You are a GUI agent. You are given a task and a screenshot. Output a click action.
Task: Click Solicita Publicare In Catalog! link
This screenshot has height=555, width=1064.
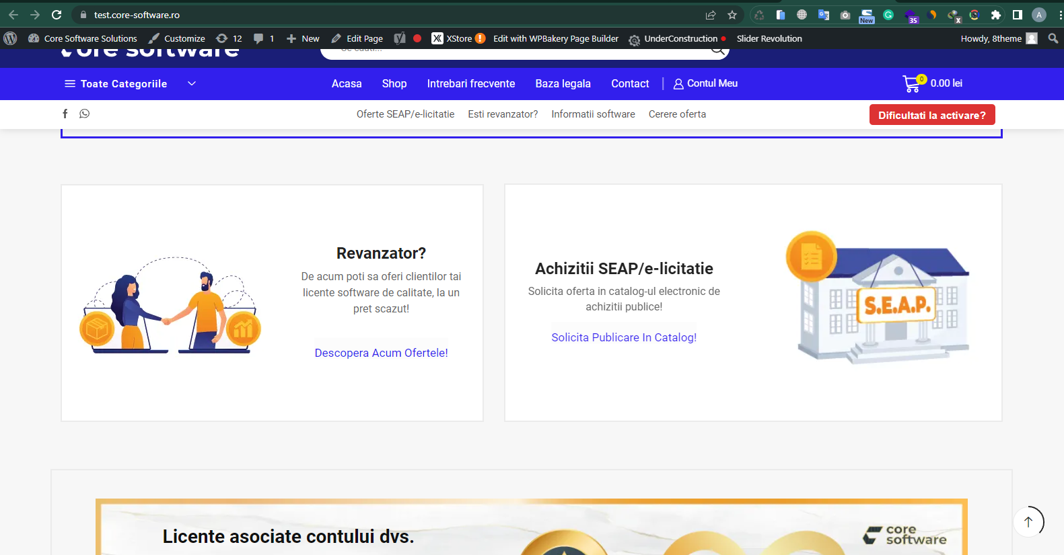624,337
